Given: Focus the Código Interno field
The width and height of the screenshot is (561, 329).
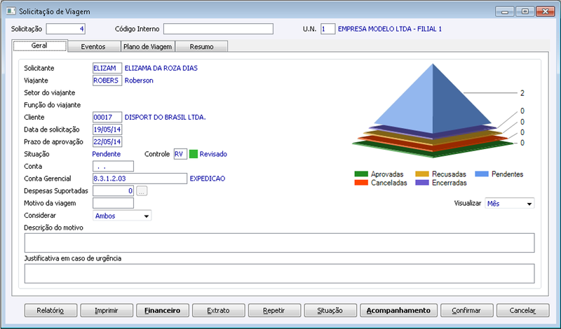Looking at the screenshot, I should click(x=218, y=29).
